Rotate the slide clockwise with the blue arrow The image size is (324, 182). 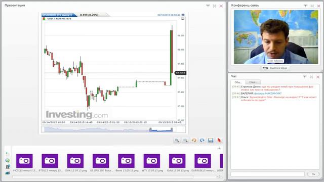[x=202, y=141]
